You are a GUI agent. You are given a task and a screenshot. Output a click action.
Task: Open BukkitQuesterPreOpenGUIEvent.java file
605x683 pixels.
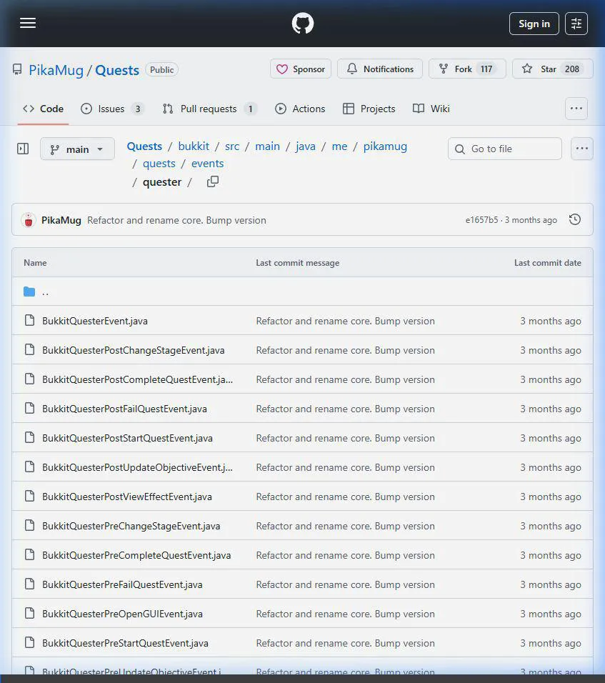(122, 614)
